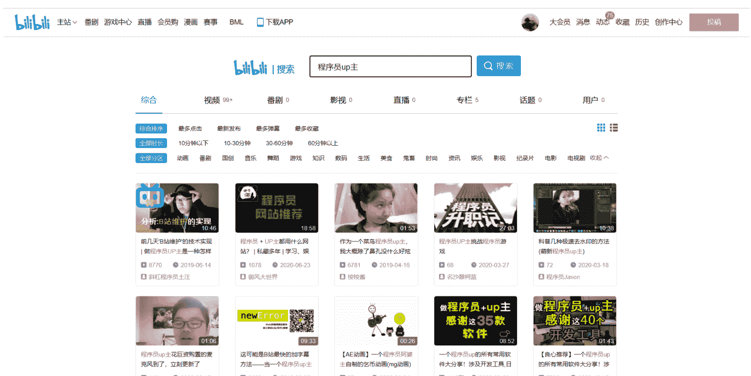Open 动态 notifications with badge
The width and height of the screenshot is (751, 376).
click(x=602, y=22)
